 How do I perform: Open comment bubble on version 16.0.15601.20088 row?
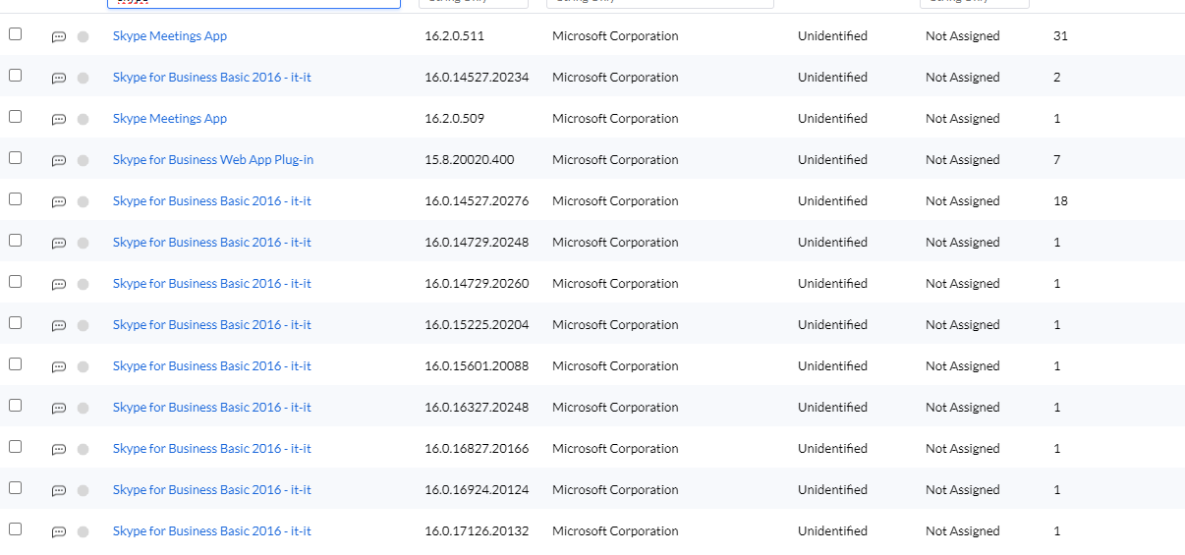(x=59, y=367)
